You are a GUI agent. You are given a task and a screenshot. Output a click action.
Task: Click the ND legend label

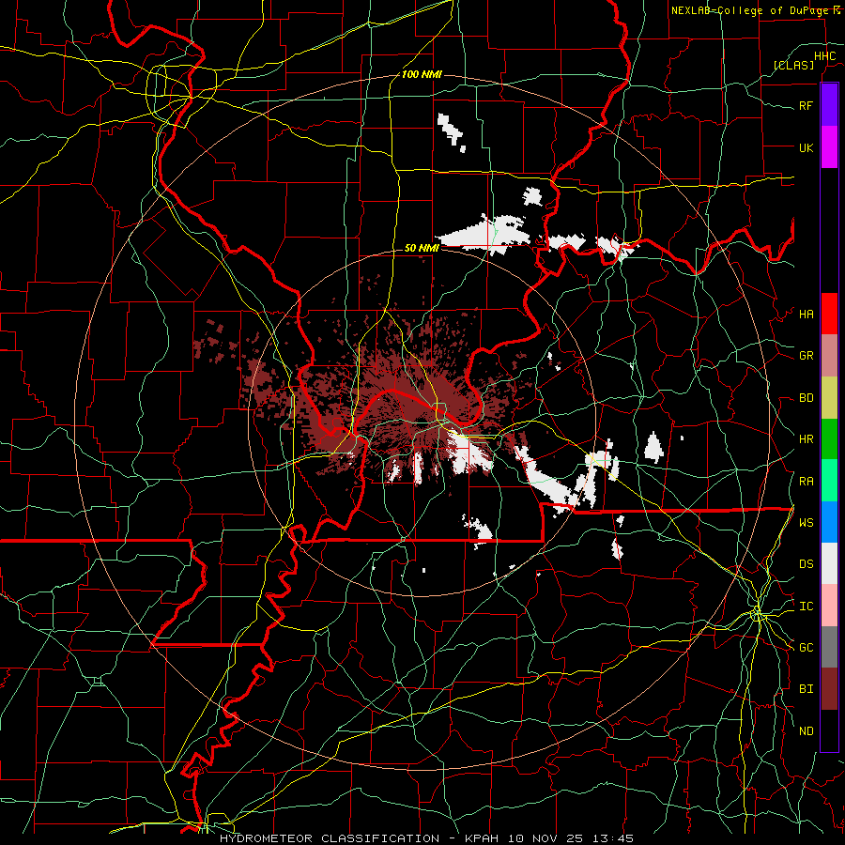point(806,731)
